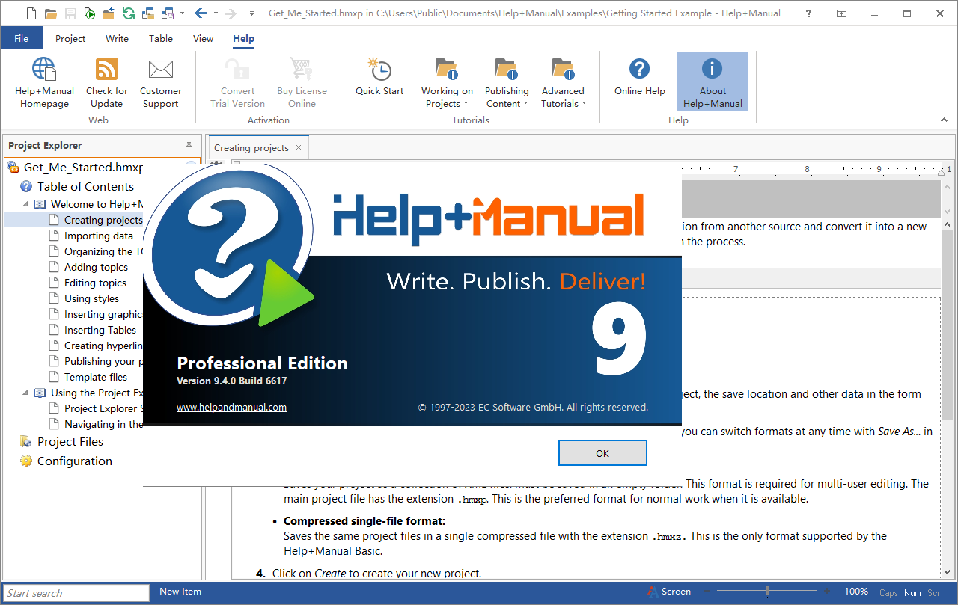Expand Advanced Tutorials menu
The height and width of the screenshot is (605, 958).
pos(563,82)
